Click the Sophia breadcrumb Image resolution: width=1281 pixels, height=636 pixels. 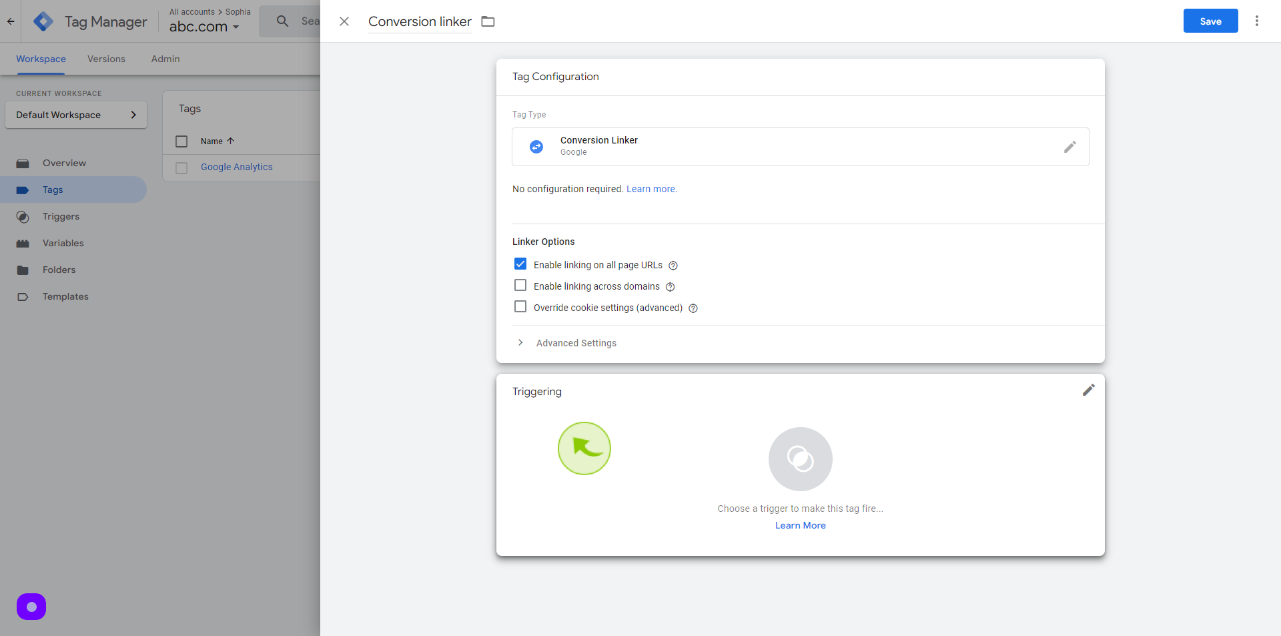[238, 12]
